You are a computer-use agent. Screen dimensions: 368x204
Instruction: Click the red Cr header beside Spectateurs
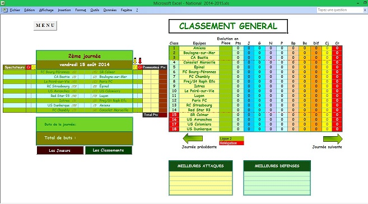click(29, 67)
